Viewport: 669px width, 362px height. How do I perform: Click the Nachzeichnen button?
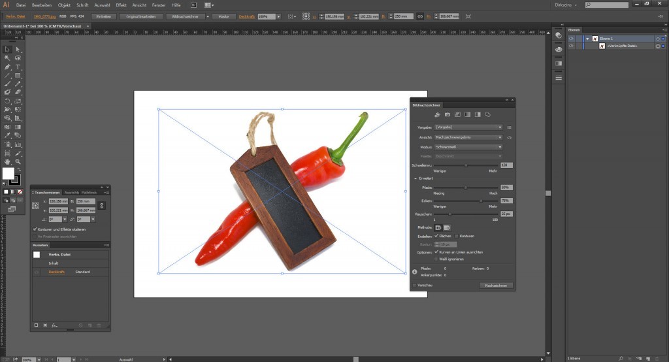pos(496,285)
